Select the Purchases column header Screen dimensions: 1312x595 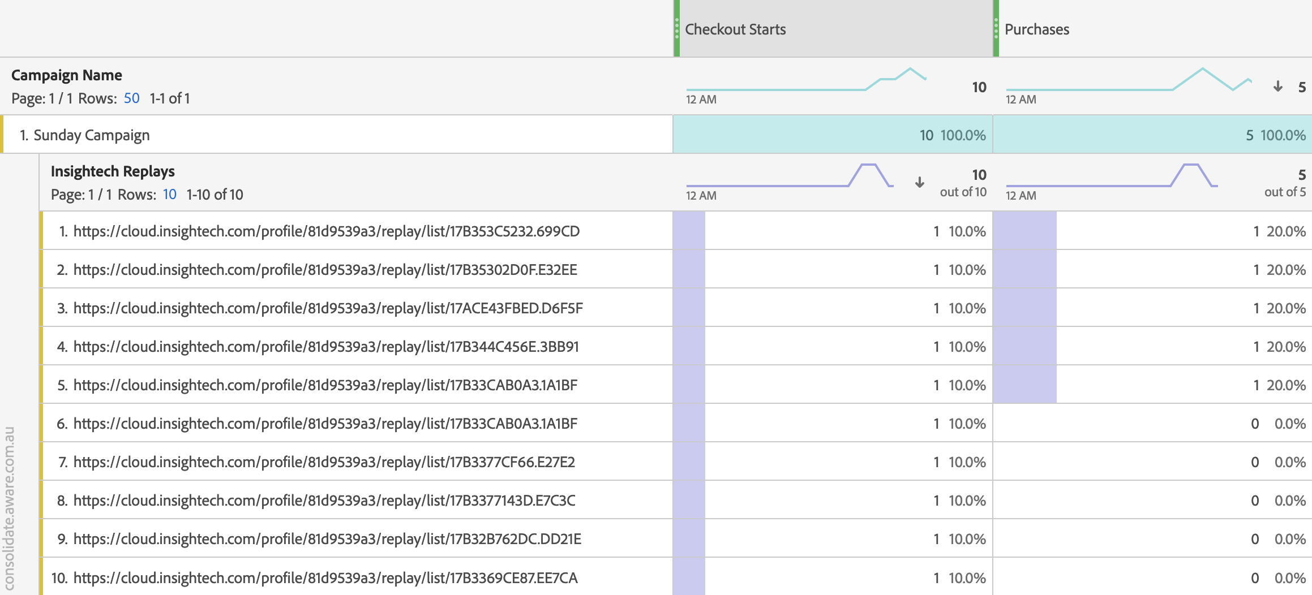[1037, 29]
